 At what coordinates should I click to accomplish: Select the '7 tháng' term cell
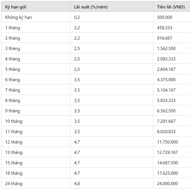(x=13, y=90)
